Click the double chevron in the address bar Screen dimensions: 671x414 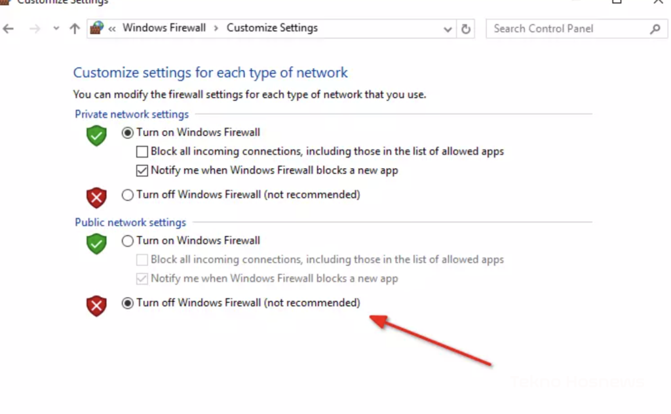(x=112, y=29)
